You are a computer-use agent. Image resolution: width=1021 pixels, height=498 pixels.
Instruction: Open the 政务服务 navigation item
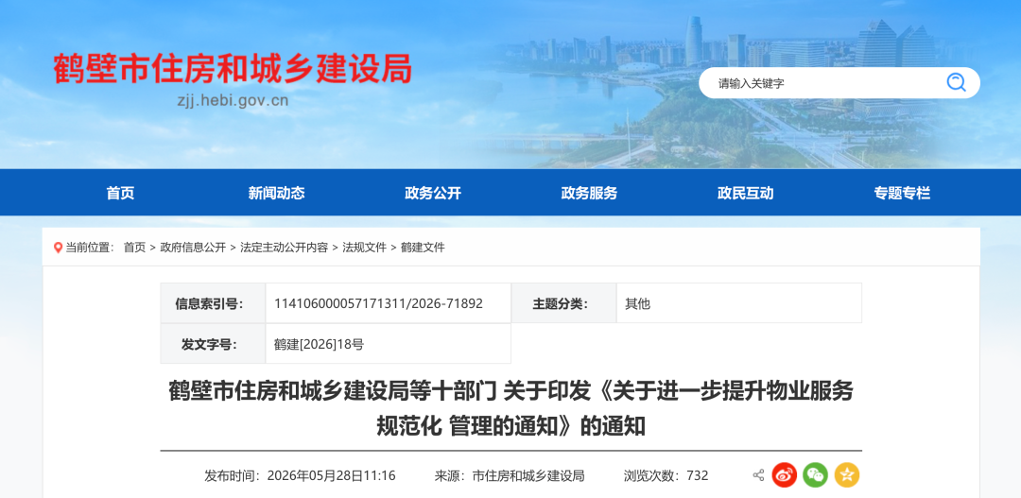pyautogui.click(x=589, y=193)
